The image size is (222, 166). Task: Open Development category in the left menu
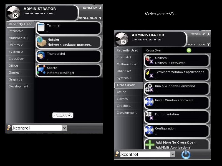point(20,86)
